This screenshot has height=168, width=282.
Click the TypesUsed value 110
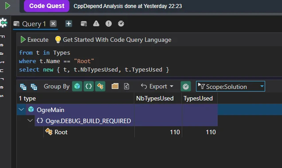click(211, 132)
